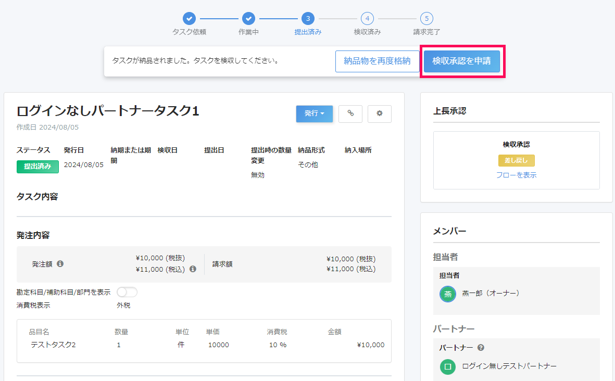Click the 燕一郎（オーナー） name
The width and height of the screenshot is (615, 381).
tap(491, 293)
